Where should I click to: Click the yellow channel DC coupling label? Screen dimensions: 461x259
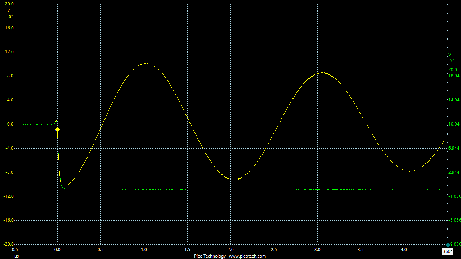(10, 17)
